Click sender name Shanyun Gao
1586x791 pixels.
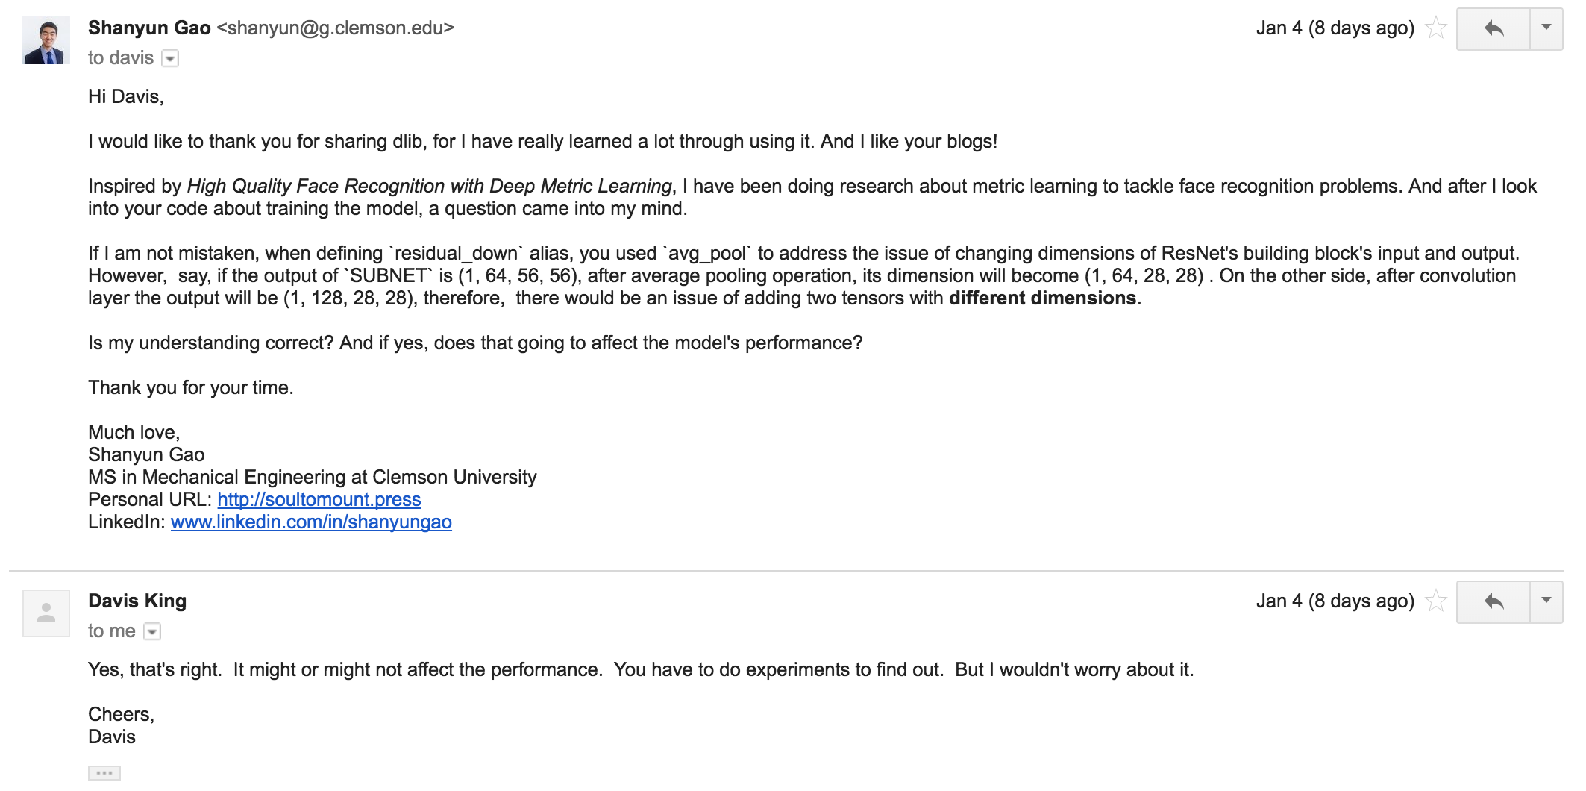[x=149, y=28]
